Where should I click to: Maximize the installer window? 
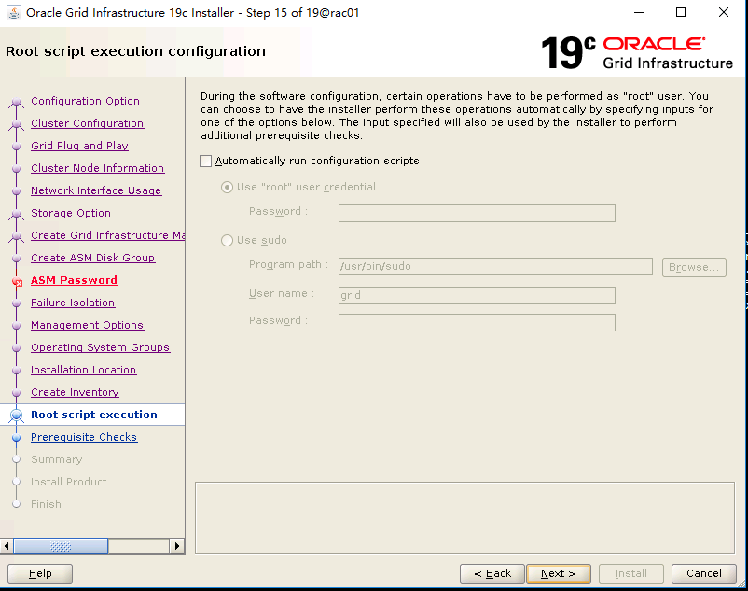[x=681, y=12]
